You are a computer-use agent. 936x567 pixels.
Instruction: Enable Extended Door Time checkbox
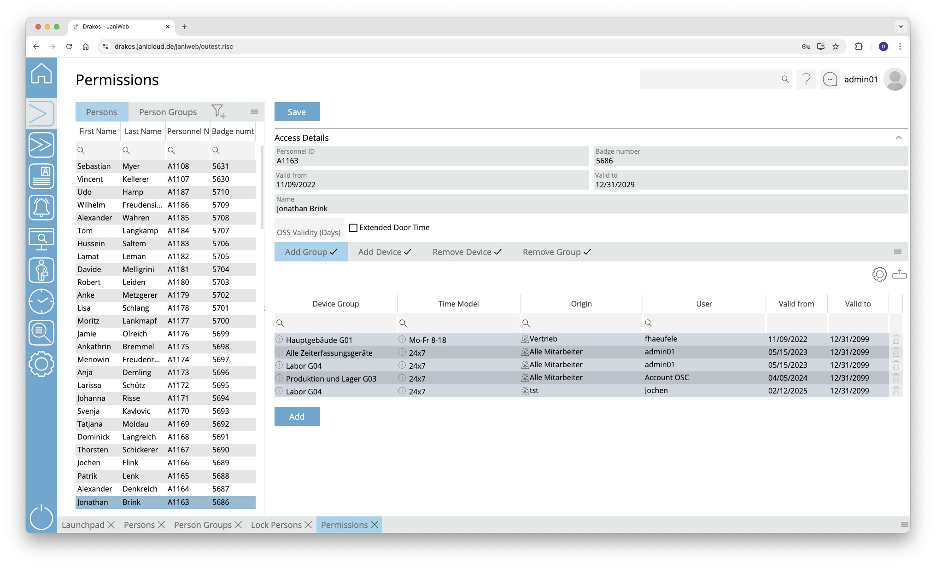point(353,228)
